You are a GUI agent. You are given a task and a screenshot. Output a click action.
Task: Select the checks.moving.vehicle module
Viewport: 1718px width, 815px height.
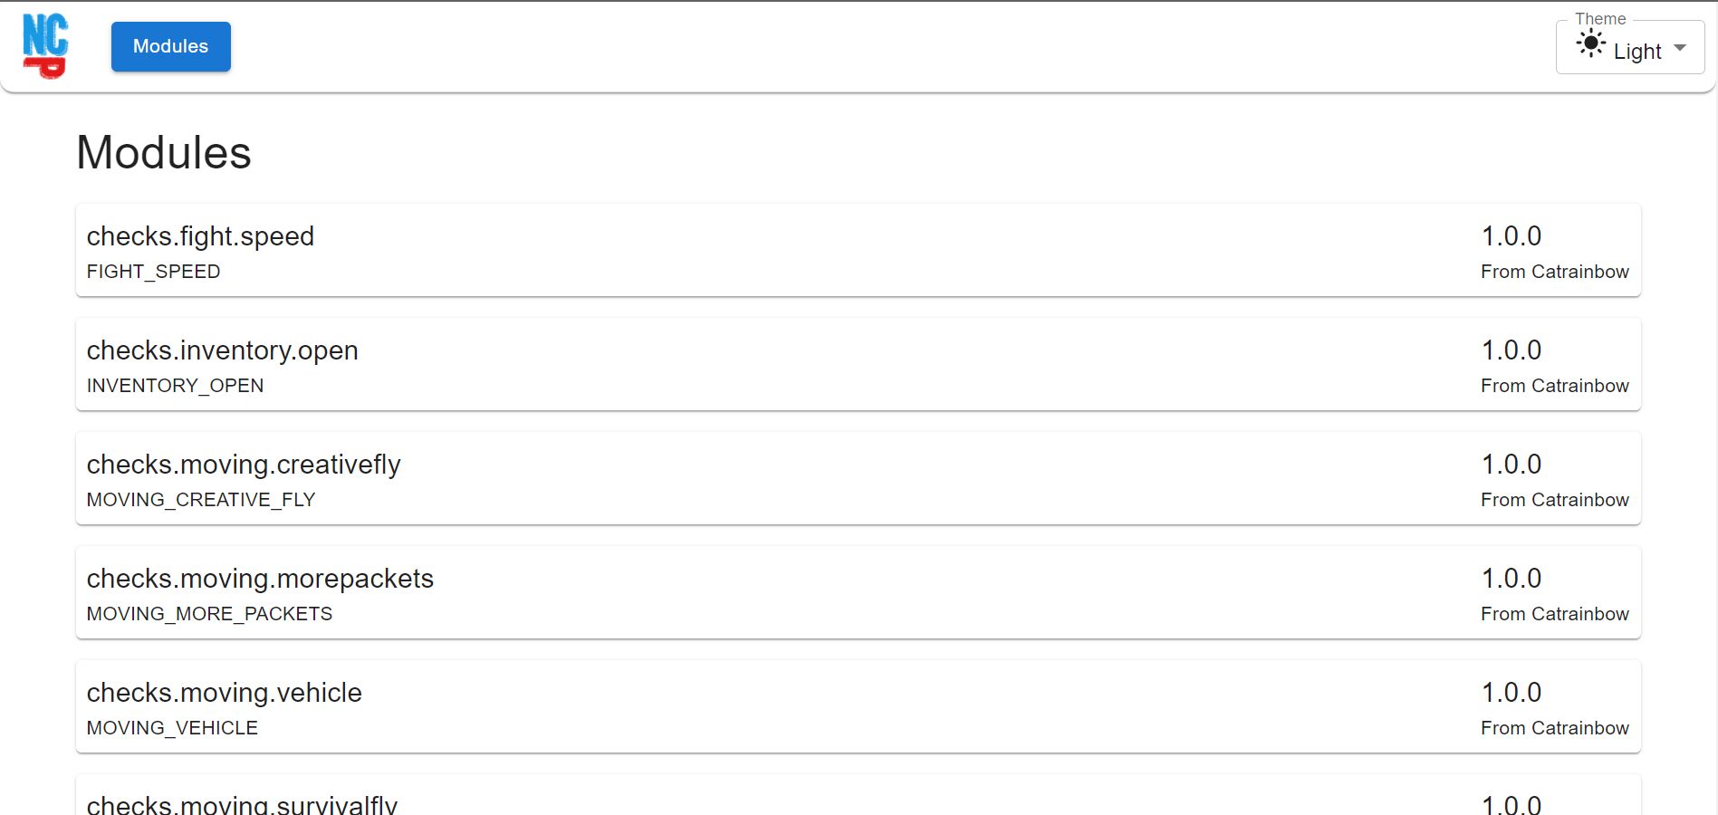[x=859, y=706]
